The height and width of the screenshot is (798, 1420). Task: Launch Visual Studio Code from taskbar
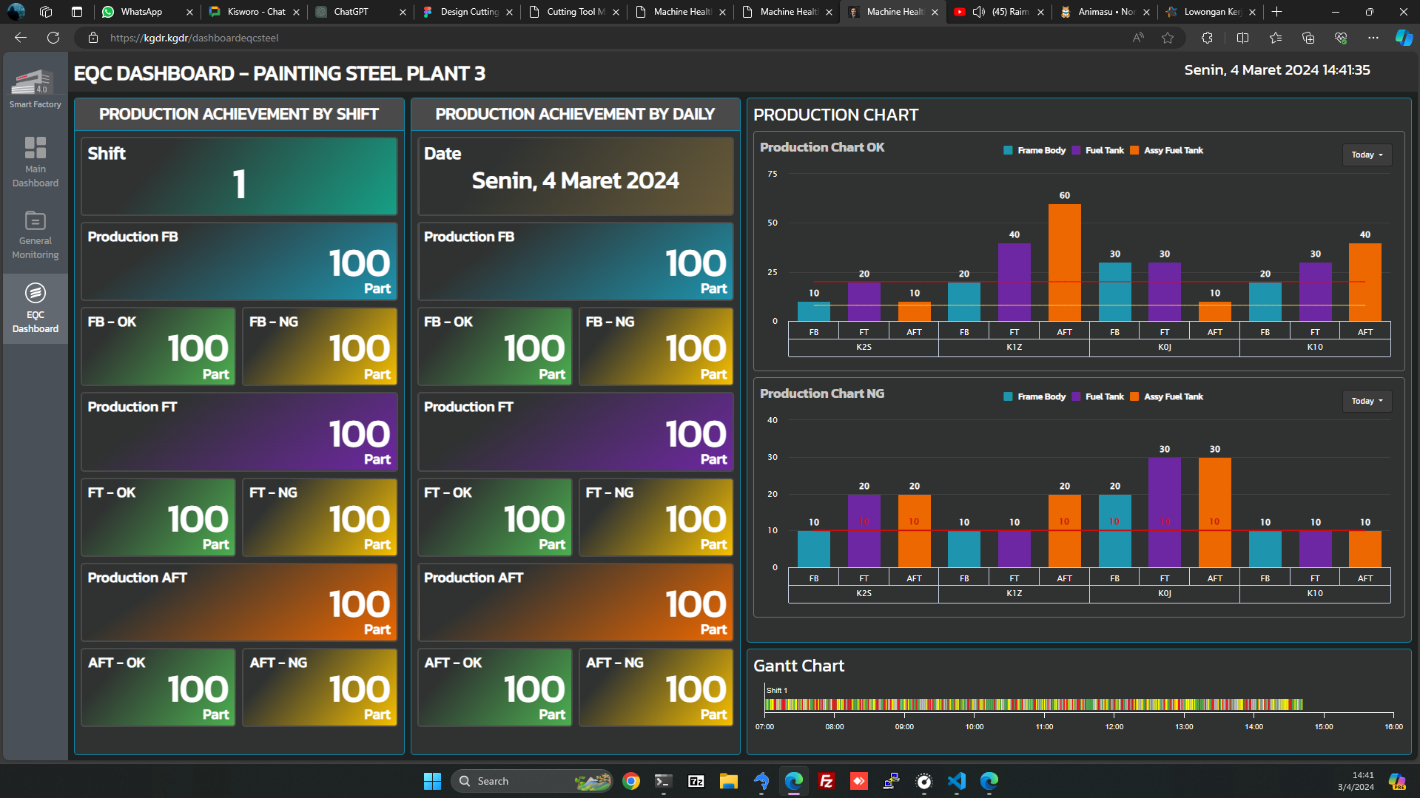(956, 781)
